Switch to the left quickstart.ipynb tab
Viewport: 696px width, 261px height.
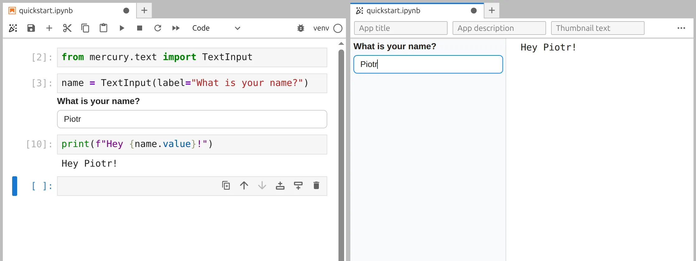(46, 11)
